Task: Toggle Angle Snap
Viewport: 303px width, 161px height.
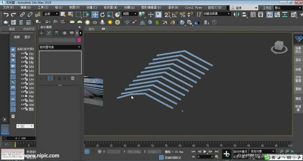Action: point(175,14)
